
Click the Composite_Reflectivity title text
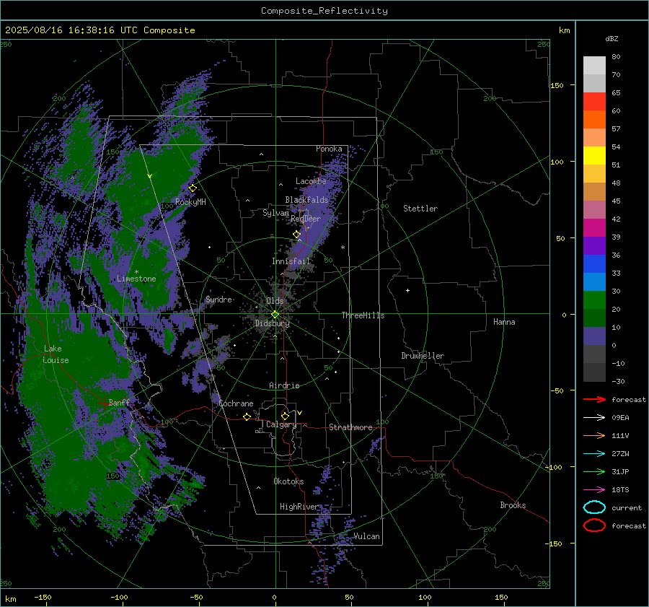tap(324, 11)
